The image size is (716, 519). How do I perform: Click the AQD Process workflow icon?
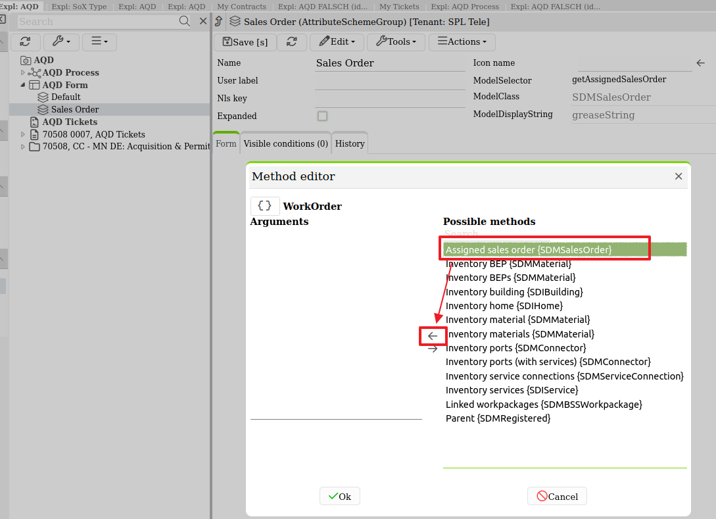point(34,72)
